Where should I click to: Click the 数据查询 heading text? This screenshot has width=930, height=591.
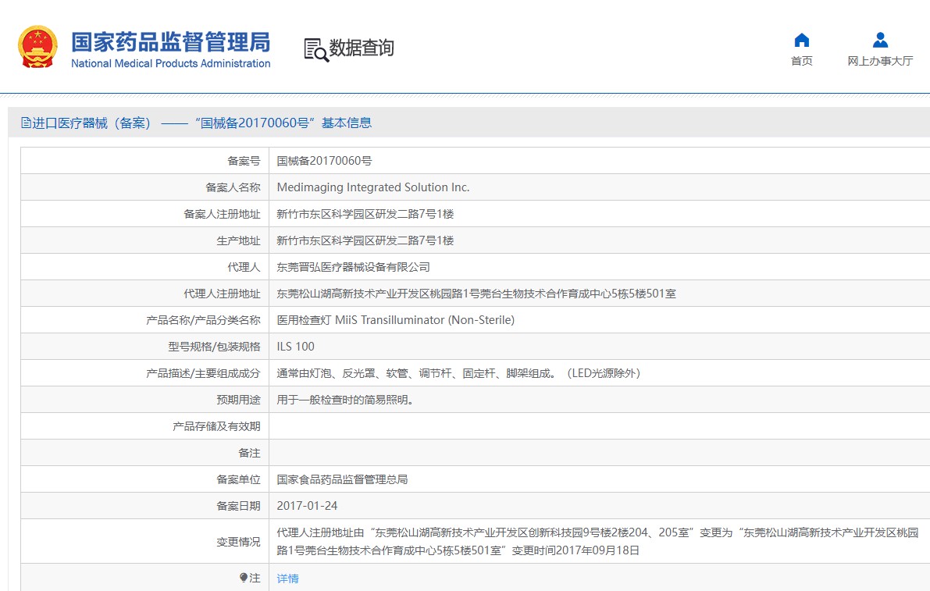[x=362, y=48]
